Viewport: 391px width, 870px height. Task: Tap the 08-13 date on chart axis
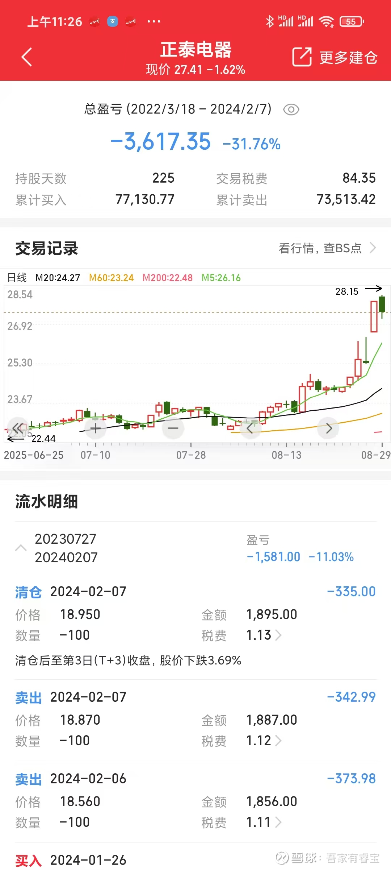[286, 455]
